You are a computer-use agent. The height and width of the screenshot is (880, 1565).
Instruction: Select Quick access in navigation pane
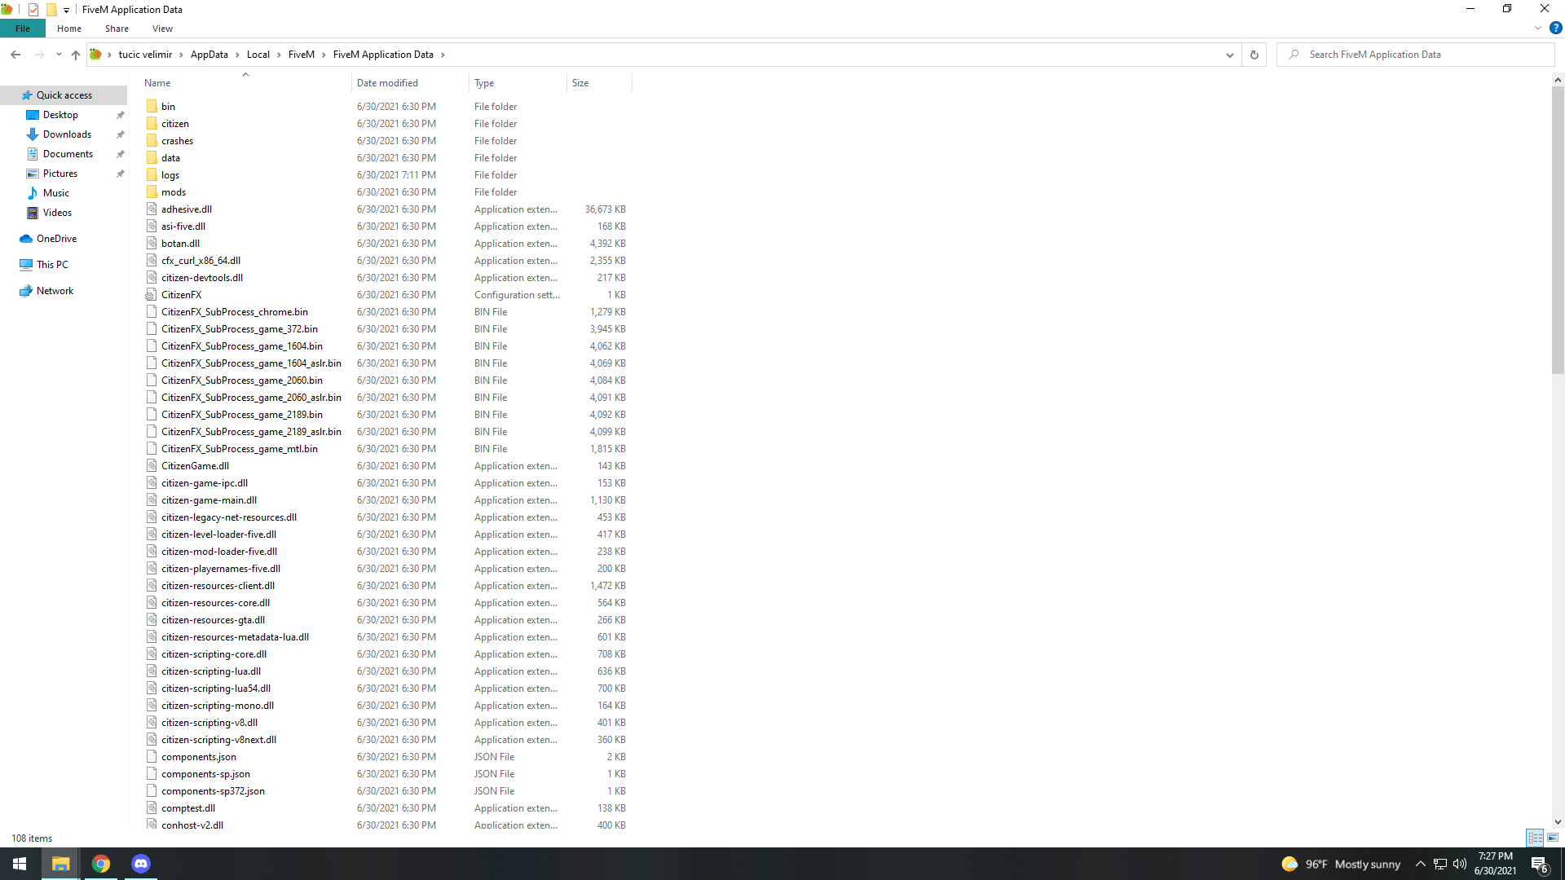64,95
